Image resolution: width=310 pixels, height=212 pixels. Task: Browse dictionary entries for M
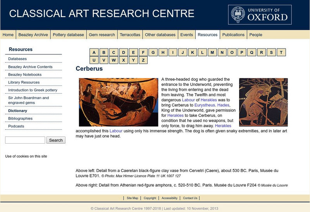(212, 52)
